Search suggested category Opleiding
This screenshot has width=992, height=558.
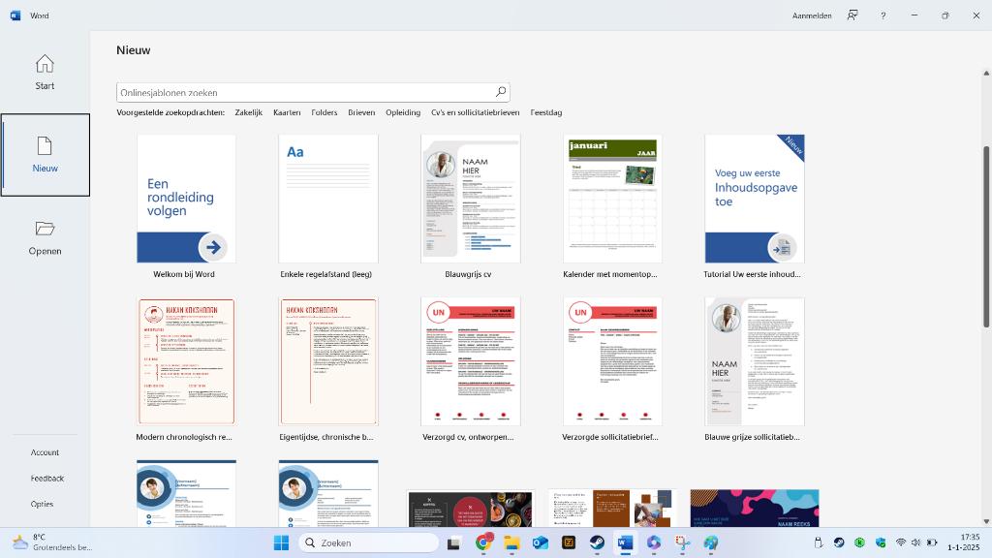[403, 112]
